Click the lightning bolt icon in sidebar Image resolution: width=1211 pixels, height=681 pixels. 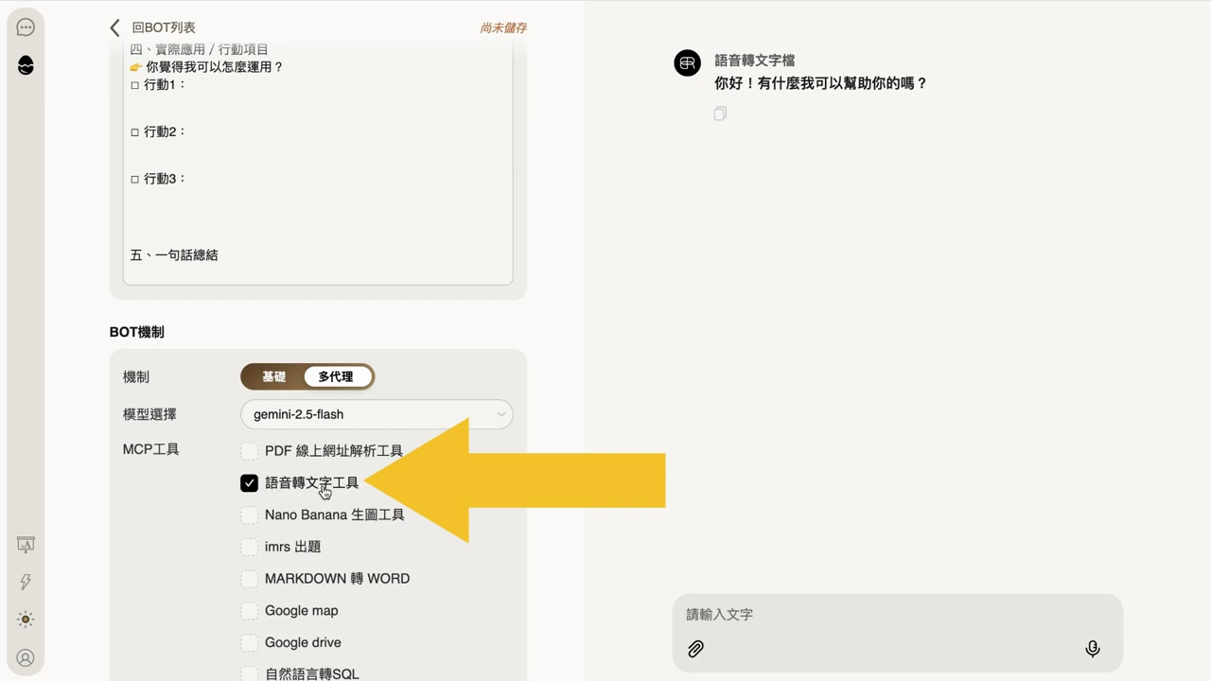(x=26, y=582)
